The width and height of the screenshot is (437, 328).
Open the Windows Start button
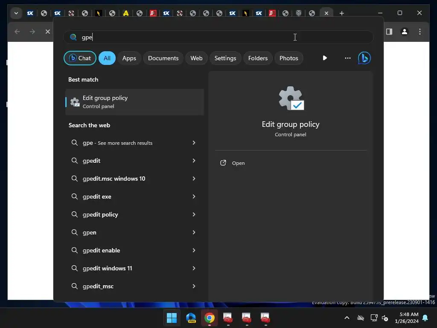click(x=172, y=318)
